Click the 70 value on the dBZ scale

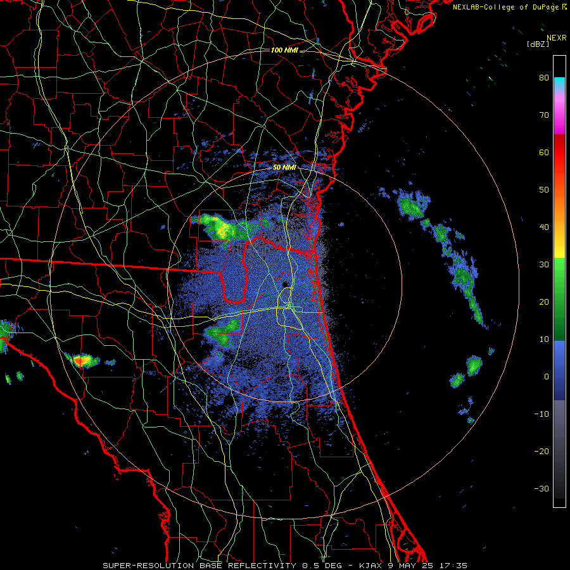pyautogui.click(x=544, y=115)
